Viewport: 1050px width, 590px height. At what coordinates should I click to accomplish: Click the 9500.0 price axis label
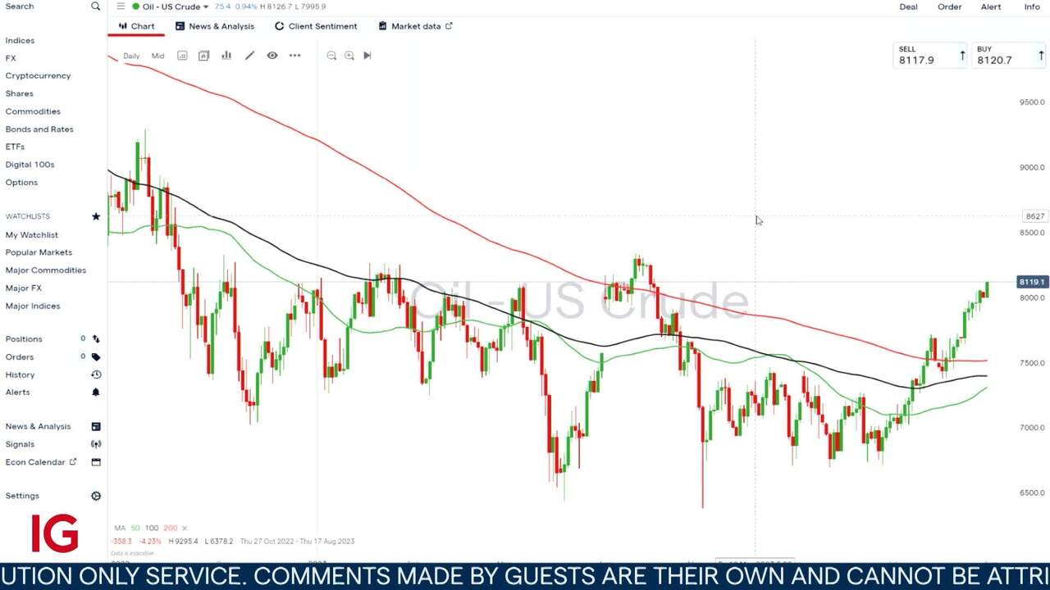click(1032, 102)
